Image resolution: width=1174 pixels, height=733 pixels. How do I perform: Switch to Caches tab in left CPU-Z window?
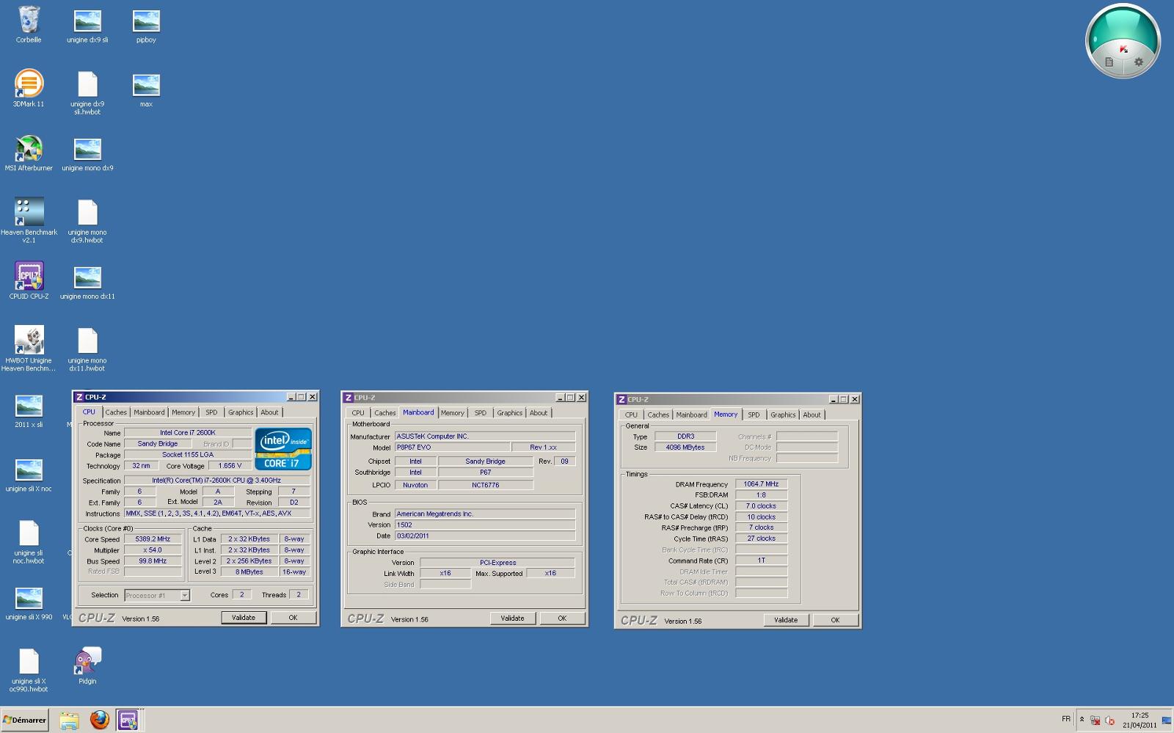[x=116, y=412]
